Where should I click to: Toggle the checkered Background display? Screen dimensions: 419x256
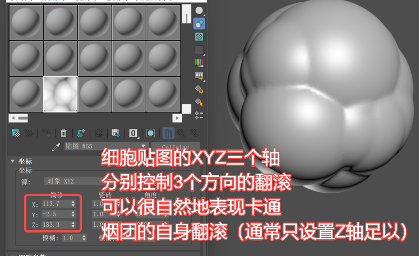[199, 36]
